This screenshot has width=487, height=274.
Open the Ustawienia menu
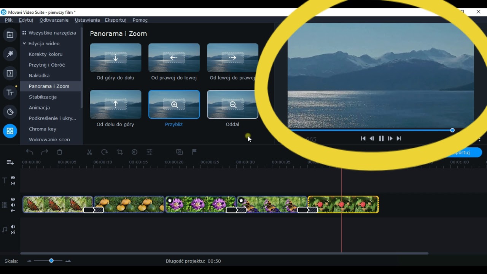[x=87, y=20]
